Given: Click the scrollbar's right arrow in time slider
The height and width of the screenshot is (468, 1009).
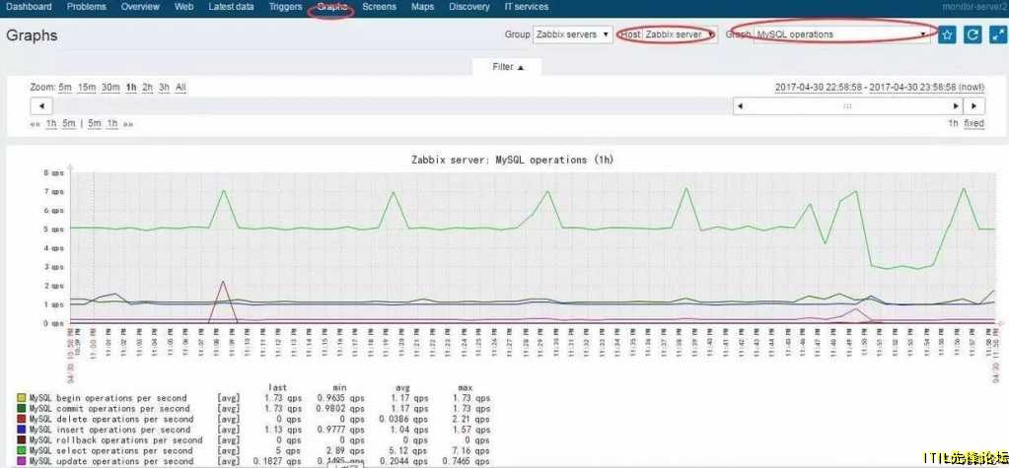Looking at the screenshot, I should [955, 106].
